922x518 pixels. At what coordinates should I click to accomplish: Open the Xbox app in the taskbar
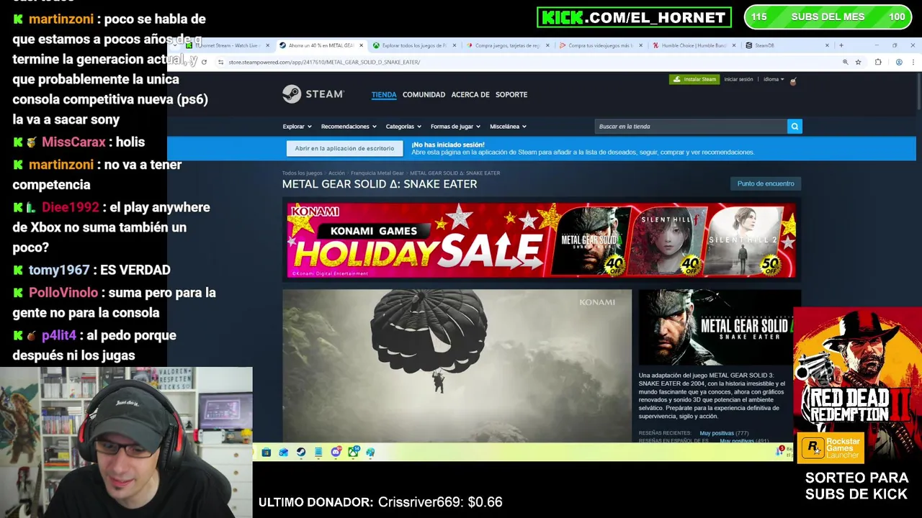point(354,452)
